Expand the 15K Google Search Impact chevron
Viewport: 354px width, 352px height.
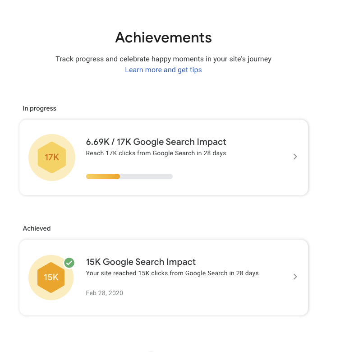295,277
